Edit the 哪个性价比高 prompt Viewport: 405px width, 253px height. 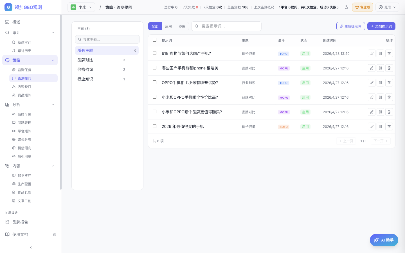372,97
